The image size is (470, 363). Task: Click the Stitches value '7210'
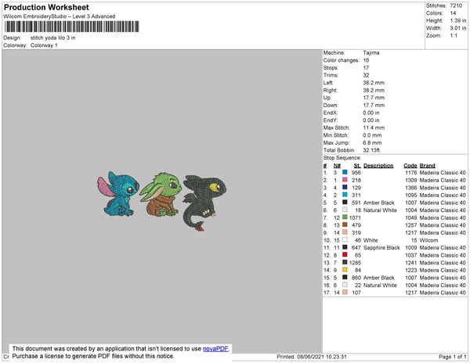[x=456, y=5]
